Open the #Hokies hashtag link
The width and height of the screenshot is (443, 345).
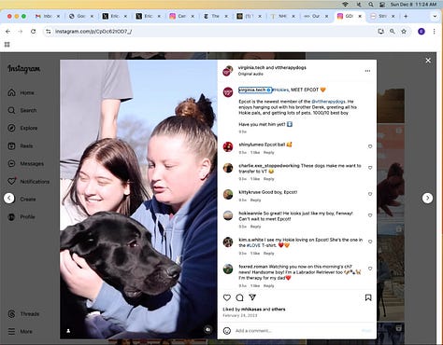point(280,90)
